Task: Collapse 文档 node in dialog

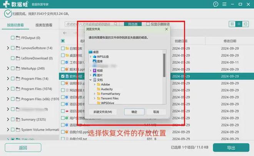Action: click(90, 80)
